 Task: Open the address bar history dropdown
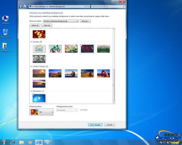85,7
